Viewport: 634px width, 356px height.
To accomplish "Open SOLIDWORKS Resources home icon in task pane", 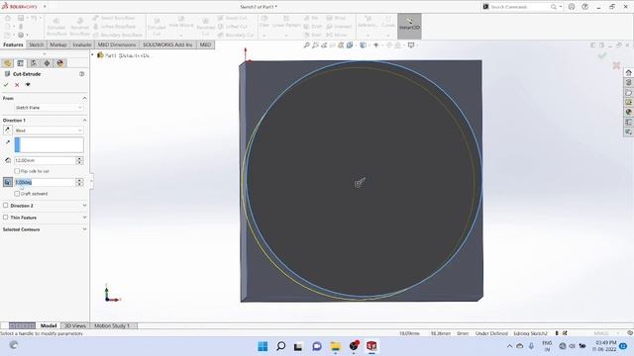I will pos(628,72).
